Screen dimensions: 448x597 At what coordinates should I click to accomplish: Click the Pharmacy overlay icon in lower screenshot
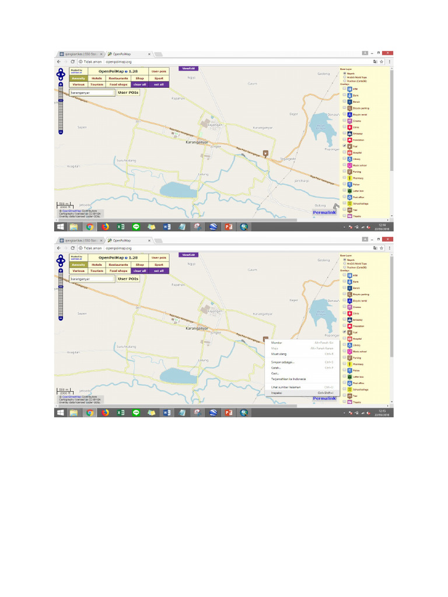click(349, 364)
